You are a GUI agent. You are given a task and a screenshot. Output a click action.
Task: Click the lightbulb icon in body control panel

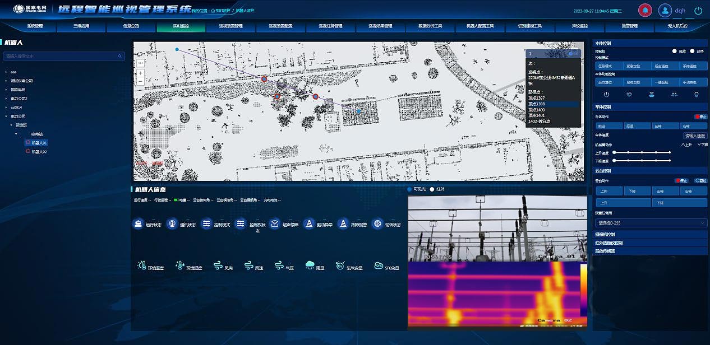[697, 95]
